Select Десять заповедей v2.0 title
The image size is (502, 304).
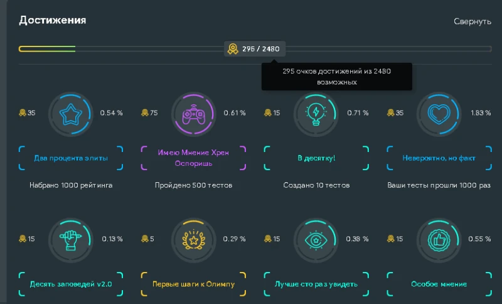[71, 284]
